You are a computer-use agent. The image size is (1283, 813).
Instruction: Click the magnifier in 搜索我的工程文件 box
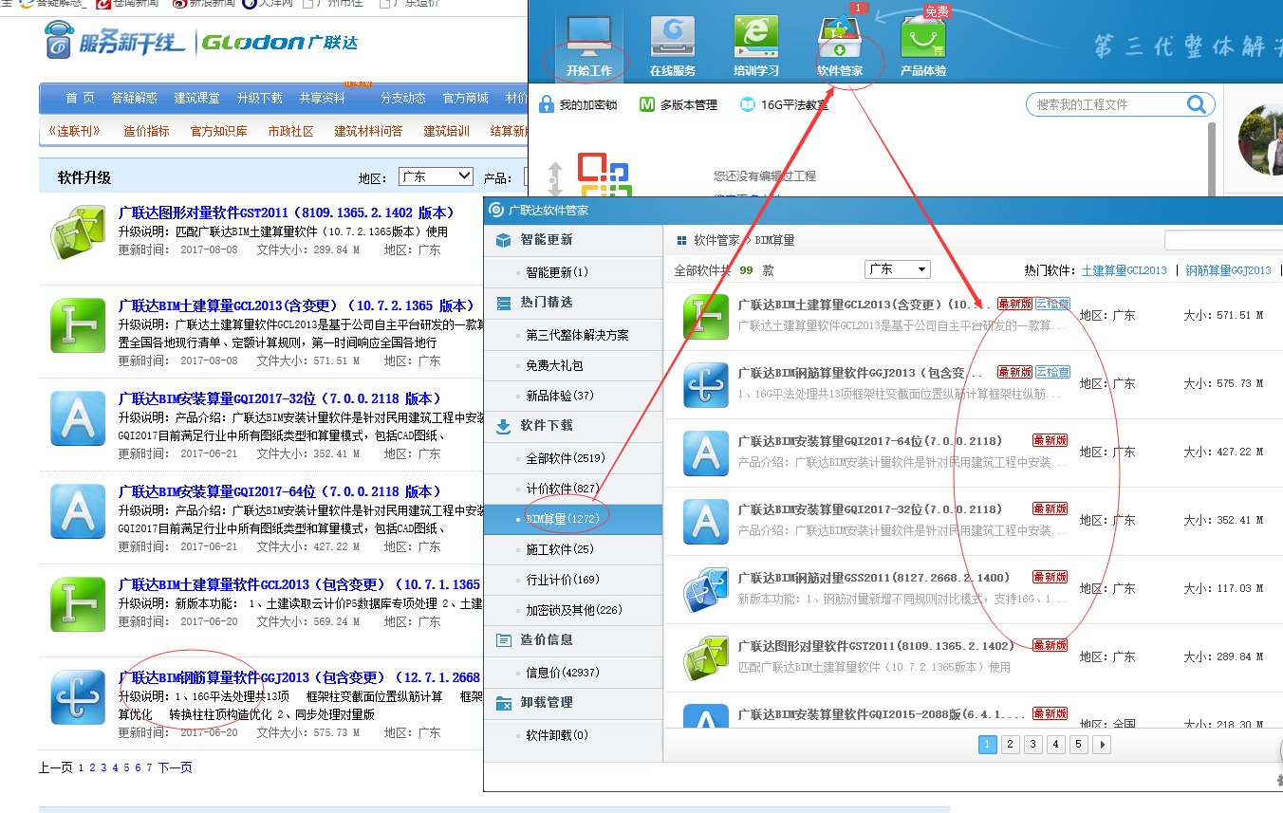pyautogui.click(x=1198, y=104)
